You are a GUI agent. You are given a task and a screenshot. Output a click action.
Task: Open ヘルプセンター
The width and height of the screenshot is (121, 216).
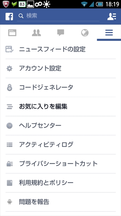pos(61,126)
